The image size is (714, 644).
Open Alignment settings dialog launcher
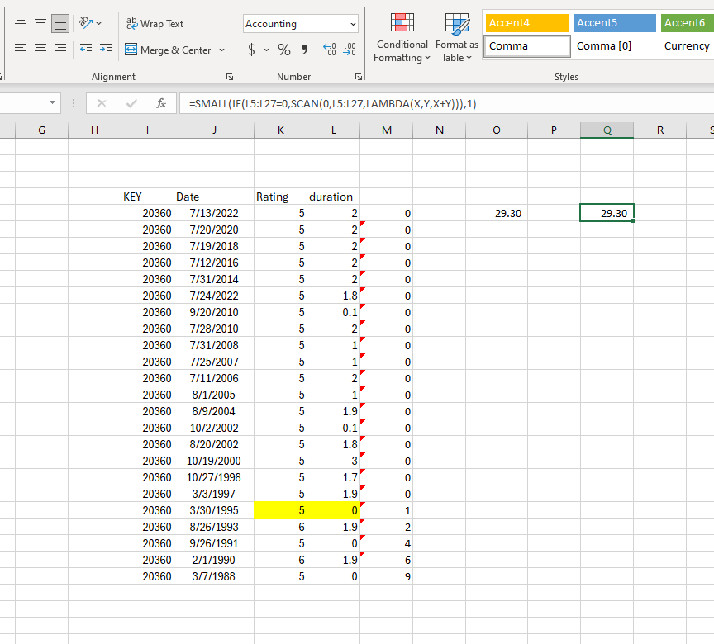(x=230, y=77)
